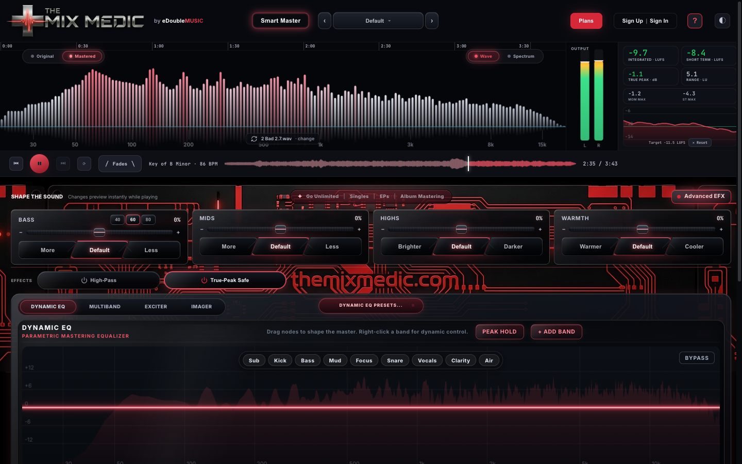The width and height of the screenshot is (742, 464).
Task: Open the Exciter tab
Action: click(x=156, y=307)
